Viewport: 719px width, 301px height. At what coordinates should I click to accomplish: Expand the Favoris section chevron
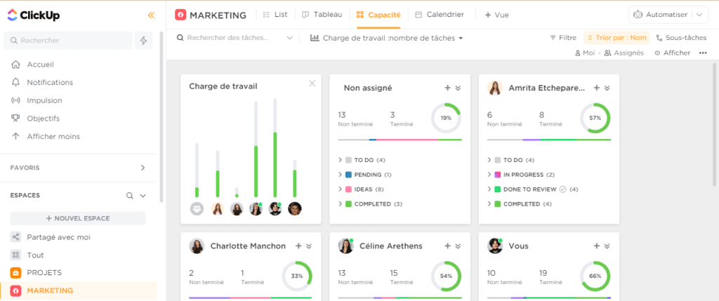click(143, 168)
